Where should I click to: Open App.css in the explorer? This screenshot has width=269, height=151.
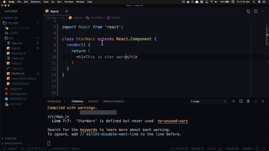[17, 43]
